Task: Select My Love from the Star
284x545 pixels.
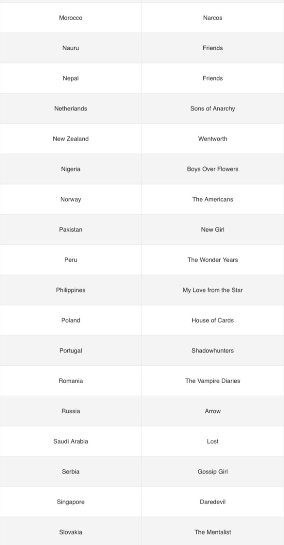Action: (x=212, y=290)
